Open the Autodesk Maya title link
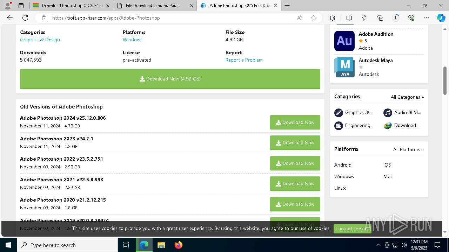The image size is (449, 252). click(x=376, y=60)
